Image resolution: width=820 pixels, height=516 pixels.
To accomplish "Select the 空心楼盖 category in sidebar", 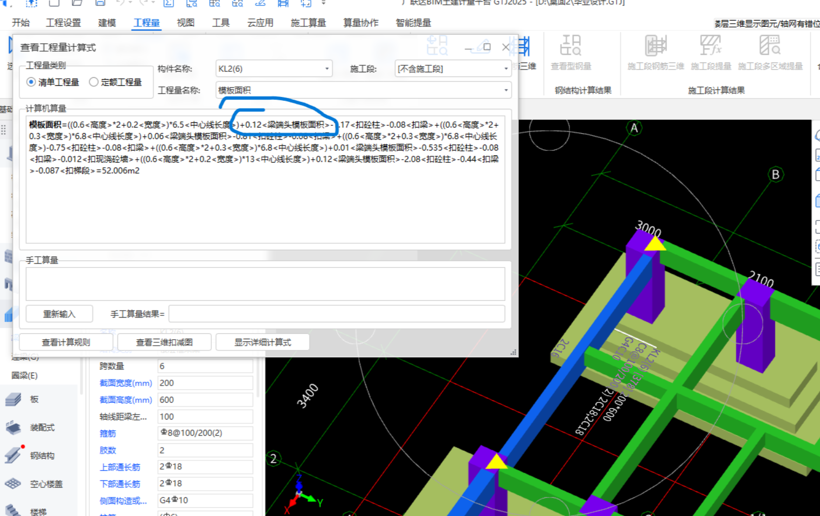I will tap(46, 484).
